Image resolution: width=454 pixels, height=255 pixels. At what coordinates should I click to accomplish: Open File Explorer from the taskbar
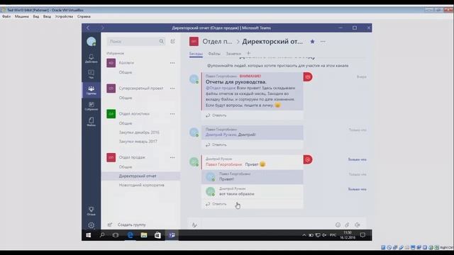pyautogui.click(x=144, y=235)
